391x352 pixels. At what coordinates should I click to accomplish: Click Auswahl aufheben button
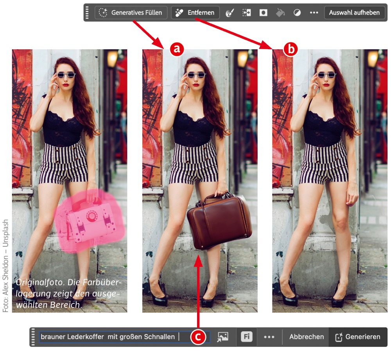point(354,13)
